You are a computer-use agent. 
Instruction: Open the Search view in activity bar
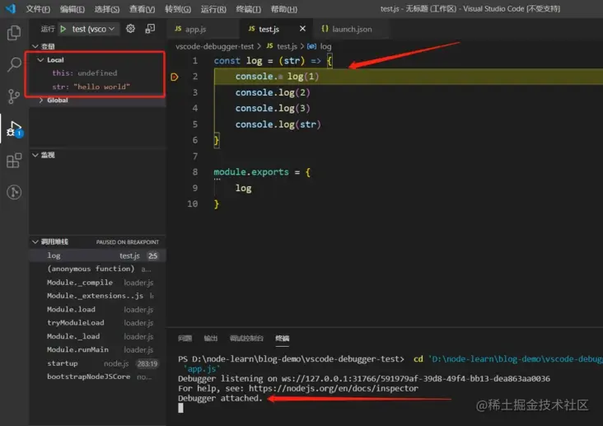[14, 64]
